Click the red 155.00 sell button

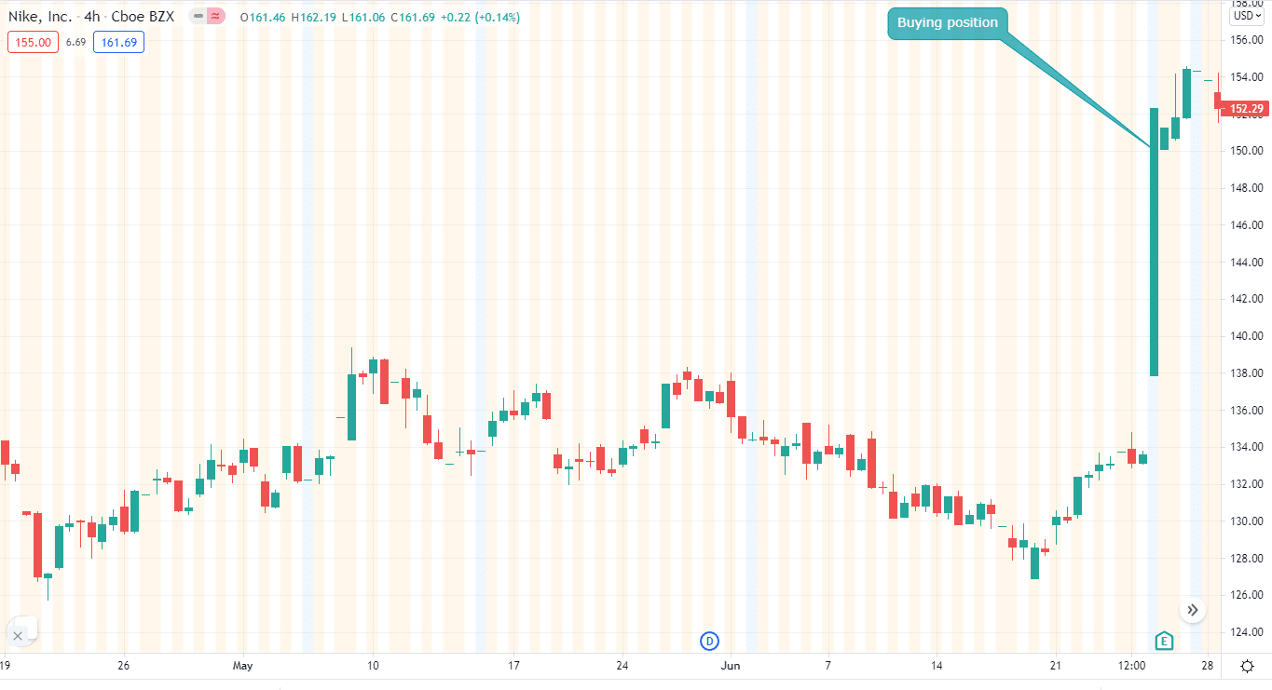coord(33,42)
